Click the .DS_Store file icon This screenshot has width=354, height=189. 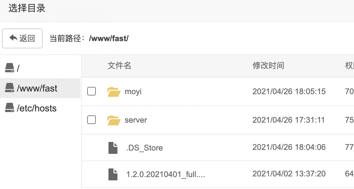click(x=113, y=148)
